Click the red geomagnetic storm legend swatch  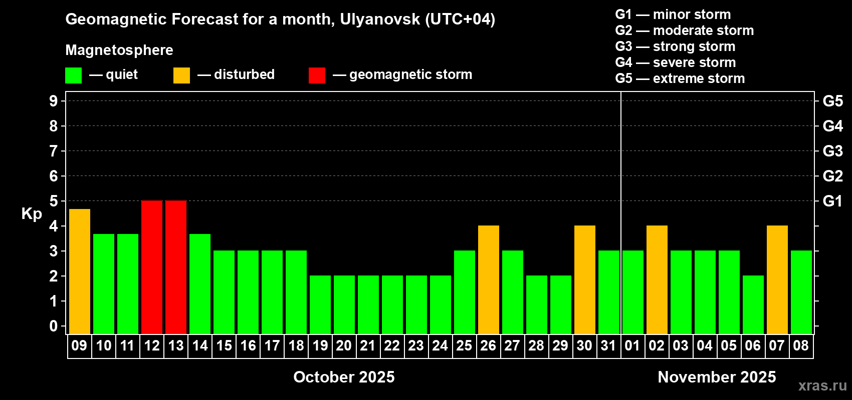(x=317, y=75)
